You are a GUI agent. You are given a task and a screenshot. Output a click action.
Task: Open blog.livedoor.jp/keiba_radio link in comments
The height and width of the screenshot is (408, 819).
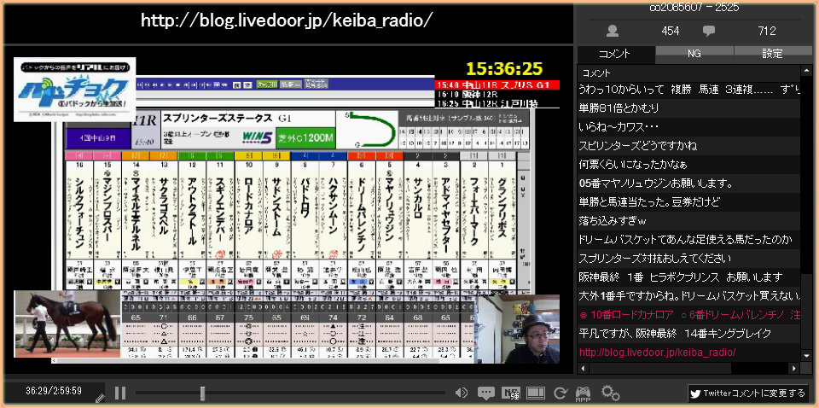click(657, 353)
